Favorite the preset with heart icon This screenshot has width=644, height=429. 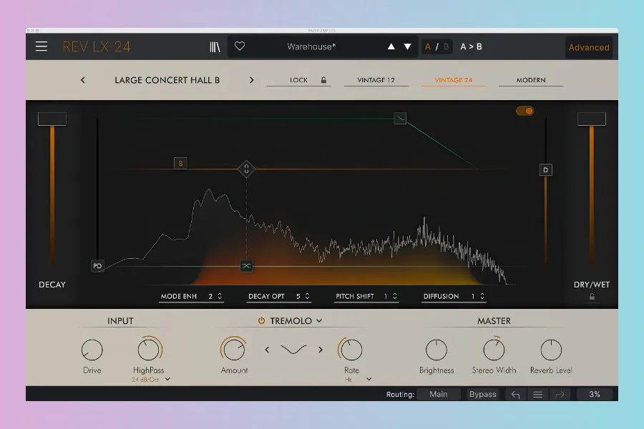tap(240, 46)
